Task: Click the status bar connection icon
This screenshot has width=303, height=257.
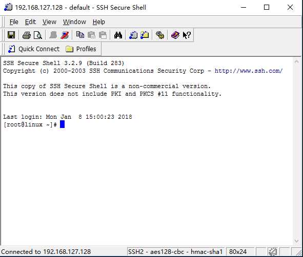Action: [x=273, y=252]
